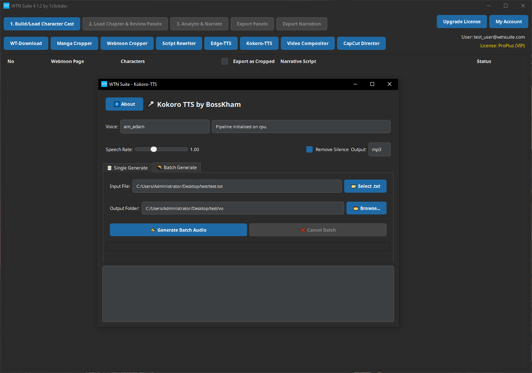The image size is (532, 373).
Task: Click the red X icon on Cancel Batch
Action: pos(303,230)
